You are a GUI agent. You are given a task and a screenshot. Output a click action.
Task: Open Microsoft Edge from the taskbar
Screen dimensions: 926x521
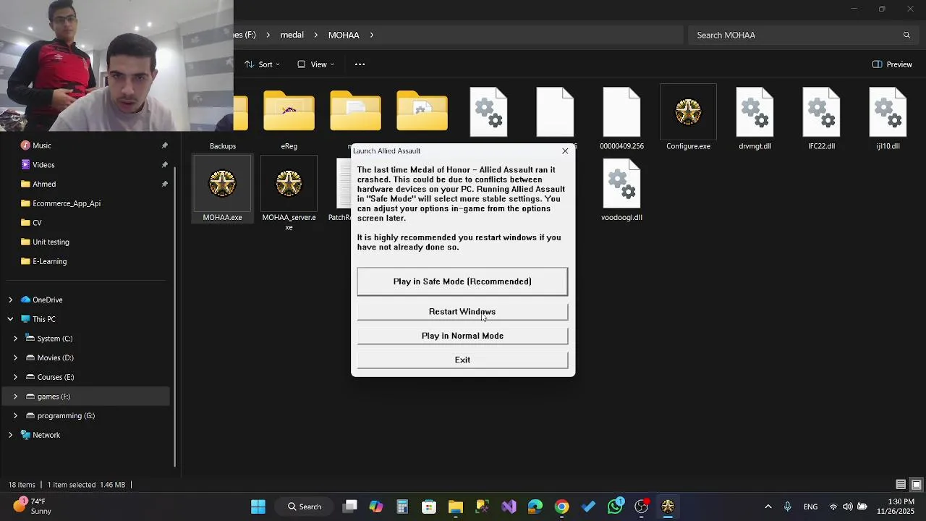point(535,507)
